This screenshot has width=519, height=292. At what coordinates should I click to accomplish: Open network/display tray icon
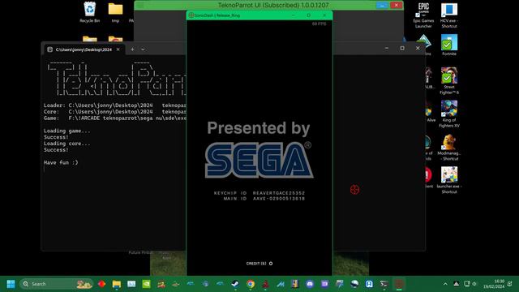point(467,284)
